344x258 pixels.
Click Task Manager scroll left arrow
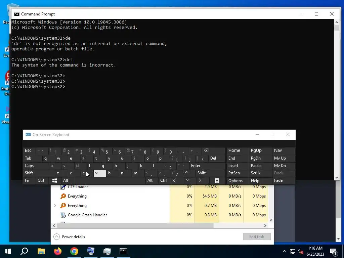tap(54, 225)
